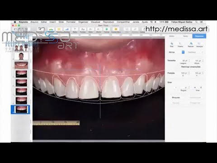Click the yellow table toolbar icon
This screenshot has height=163, width=217.
59,29
